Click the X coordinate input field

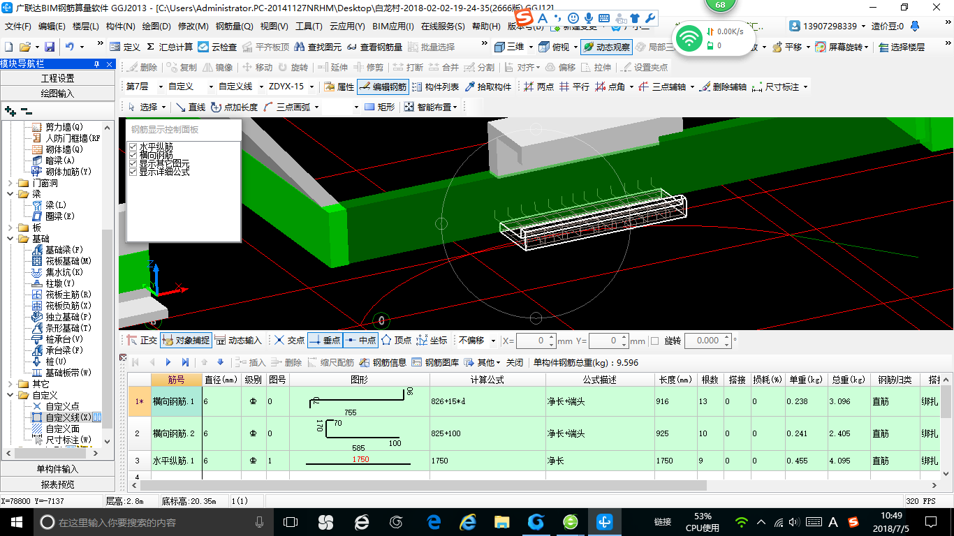[531, 341]
